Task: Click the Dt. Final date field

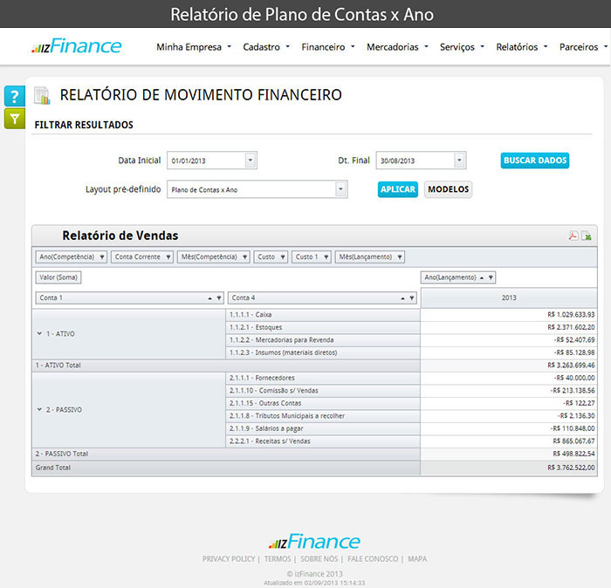Action: (x=421, y=160)
